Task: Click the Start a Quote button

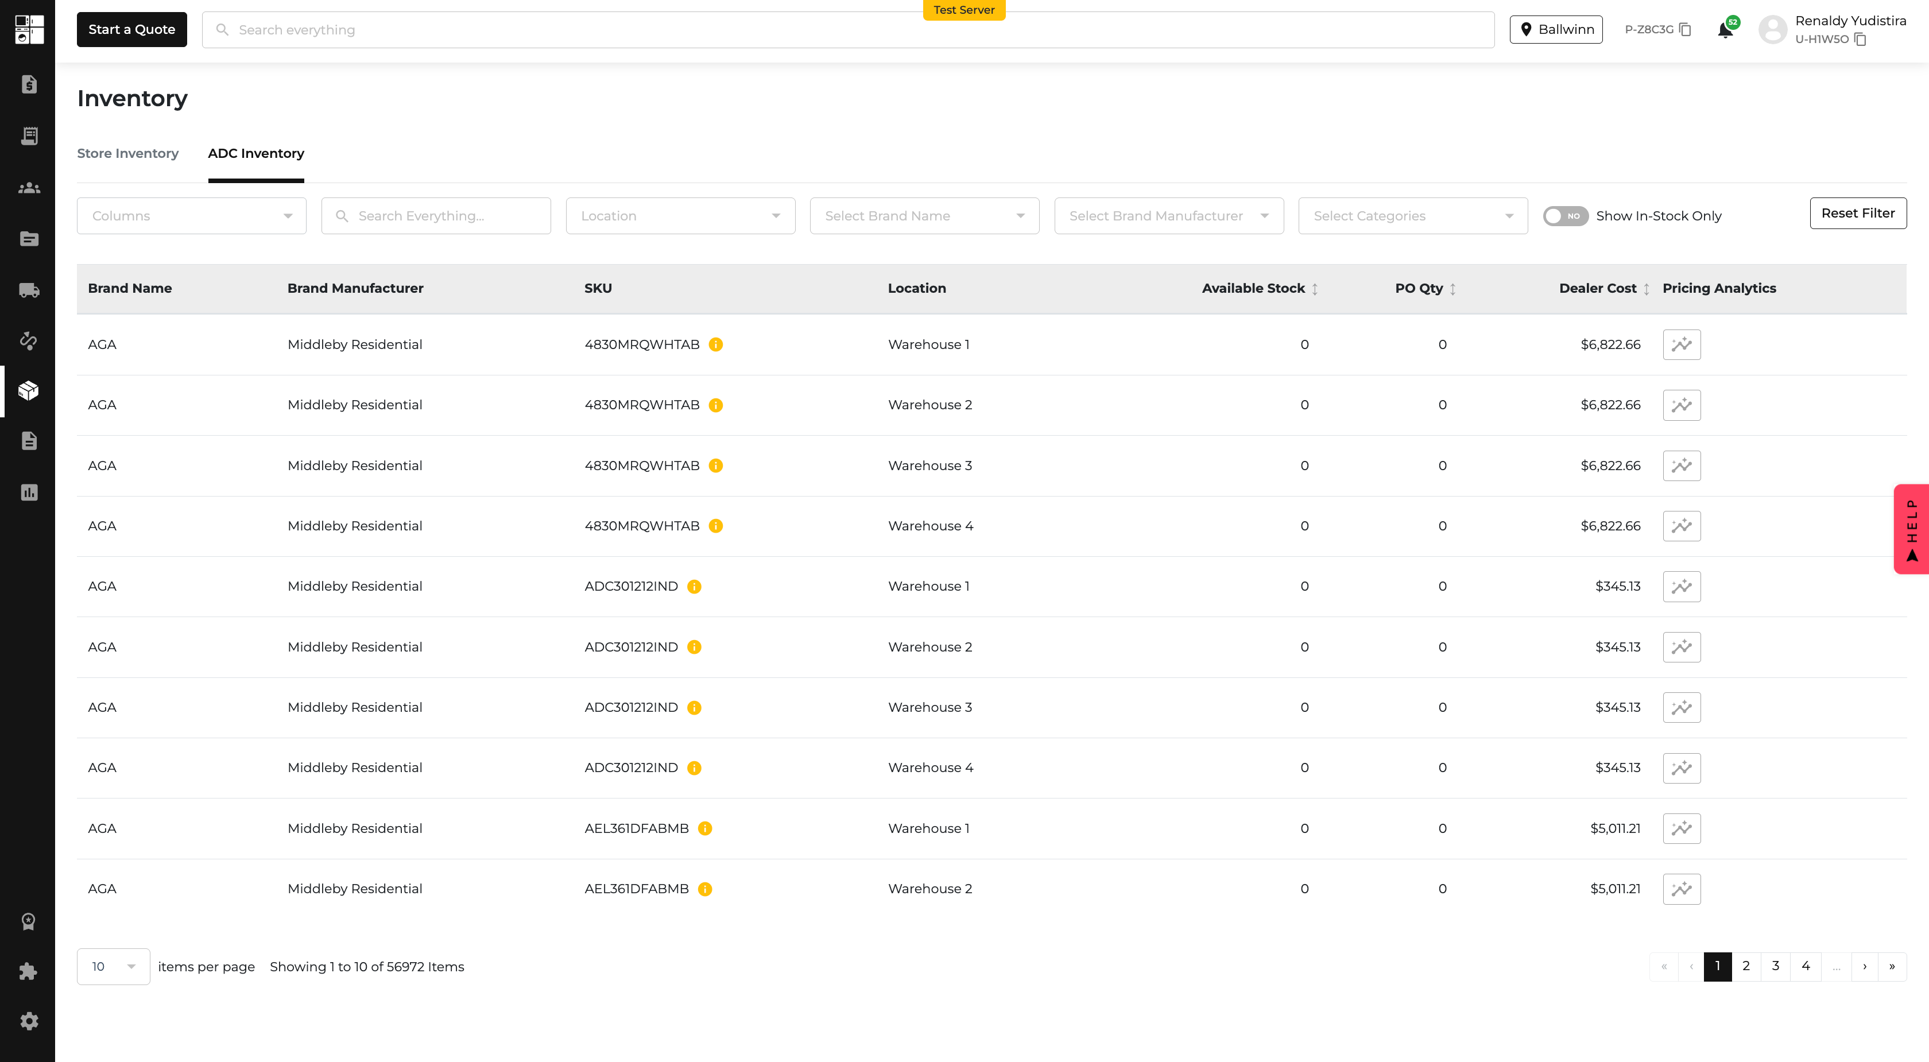Action: 132,29
